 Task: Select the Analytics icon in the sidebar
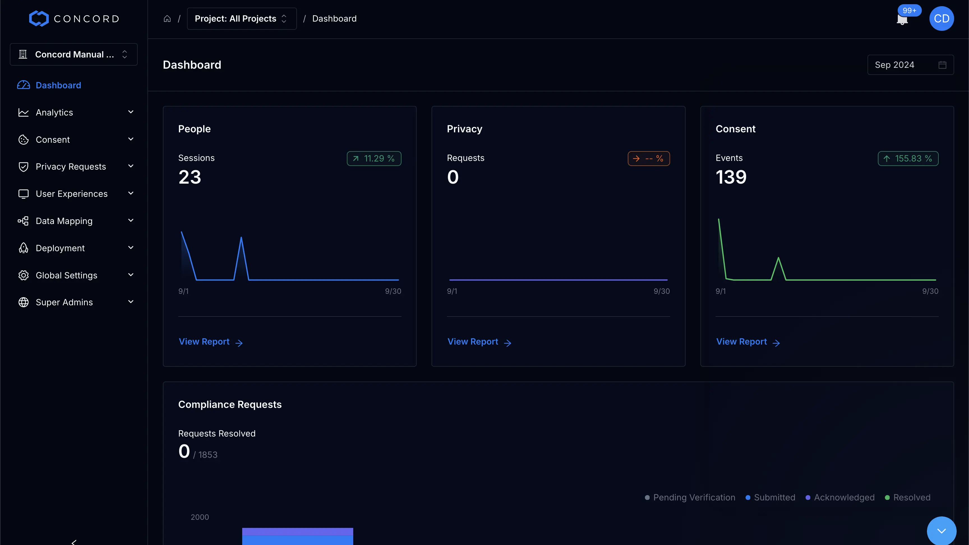pos(23,112)
